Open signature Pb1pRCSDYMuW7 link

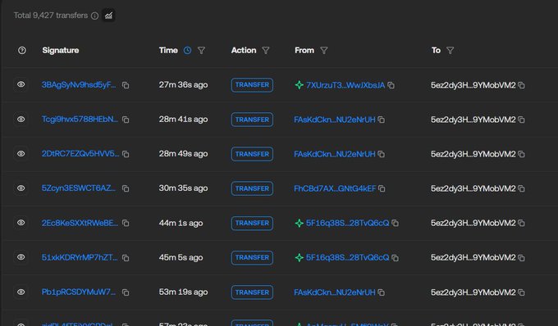(78, 292)
